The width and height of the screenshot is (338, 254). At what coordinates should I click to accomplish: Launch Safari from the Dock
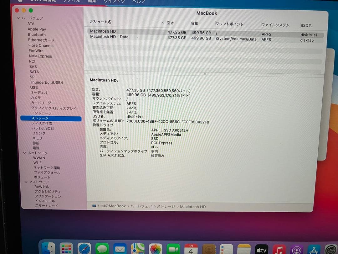[x=84, y=249]
